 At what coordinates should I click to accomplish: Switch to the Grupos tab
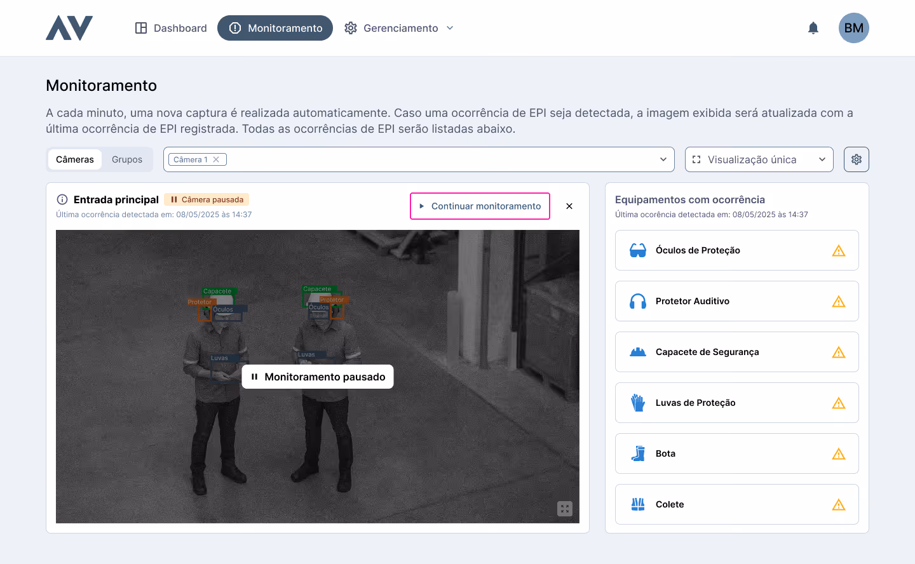tap(127, 159)
